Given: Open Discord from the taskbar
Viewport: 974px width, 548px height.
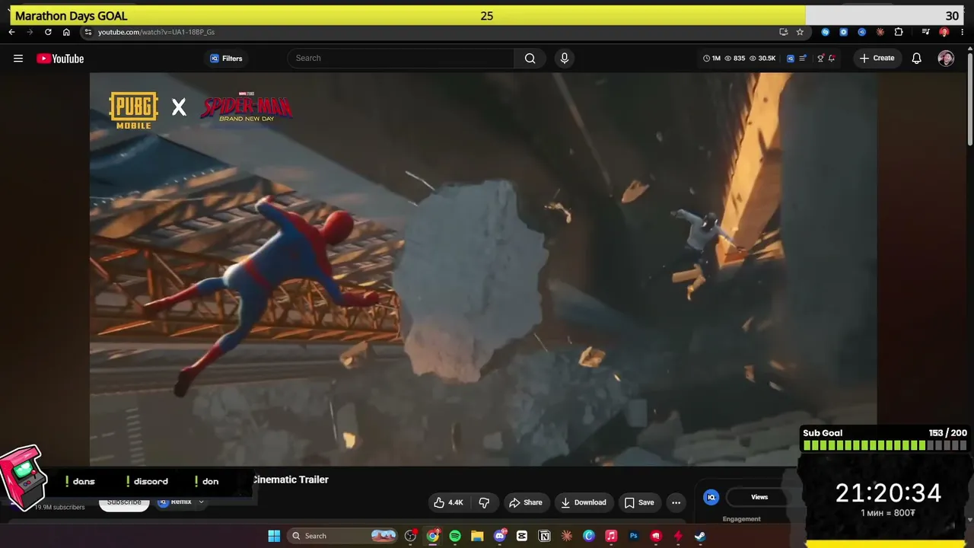Looking at the screenshot, I should click(500, 536).
